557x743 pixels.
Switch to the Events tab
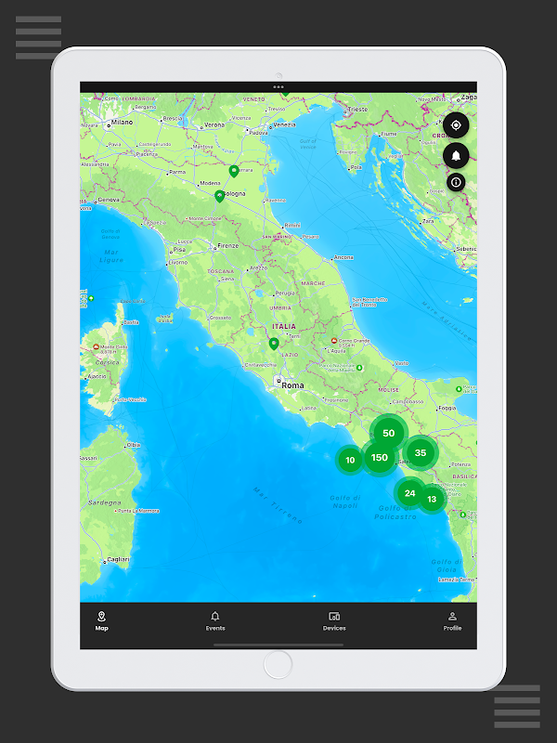[x=215, y=621]
